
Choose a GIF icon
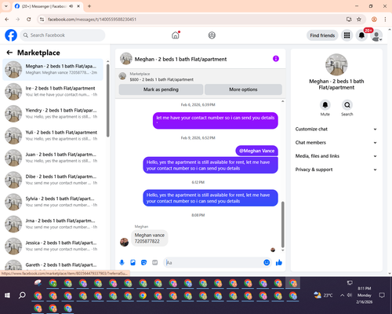[x=154, y=262]
